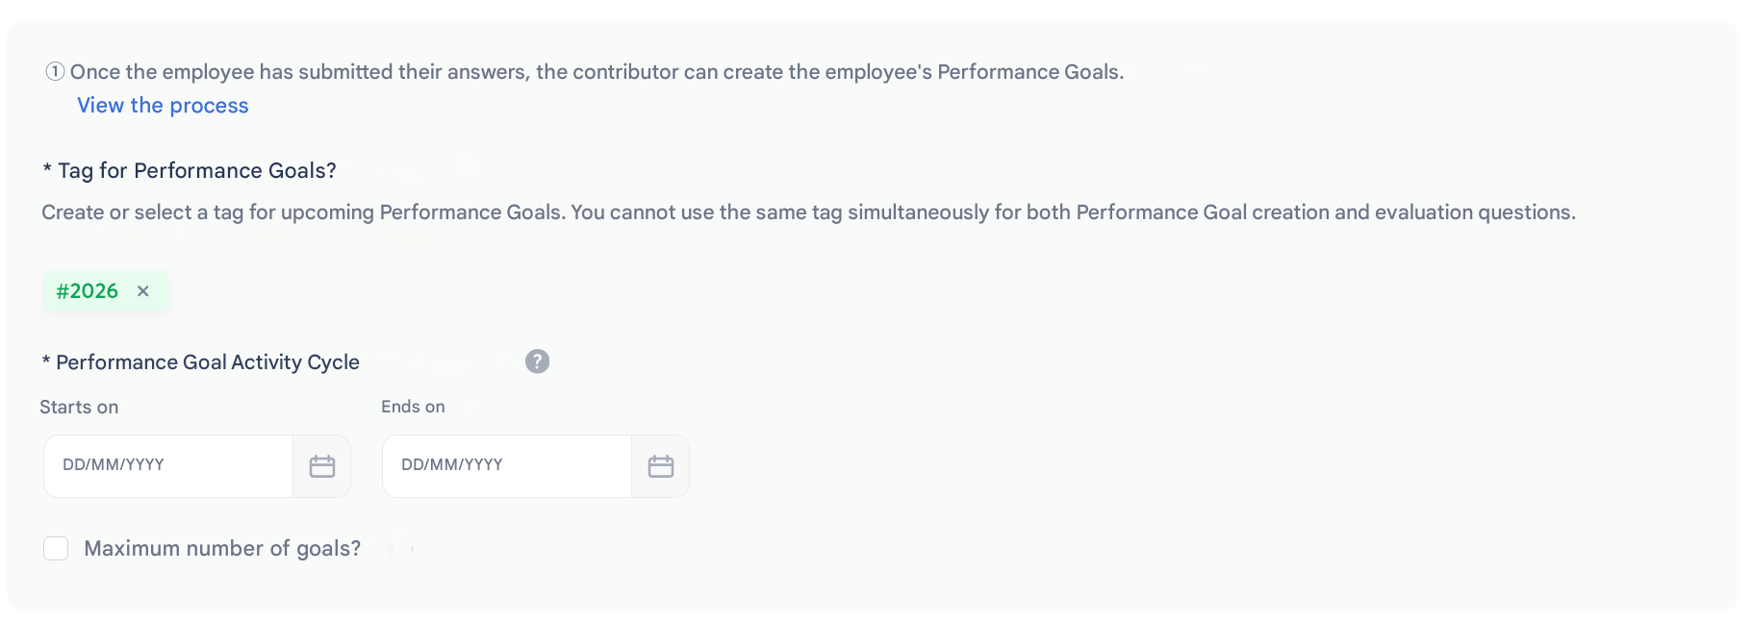Click the "Performance Goal Activity Cycle" label
1753x621 pixels.
207,362
